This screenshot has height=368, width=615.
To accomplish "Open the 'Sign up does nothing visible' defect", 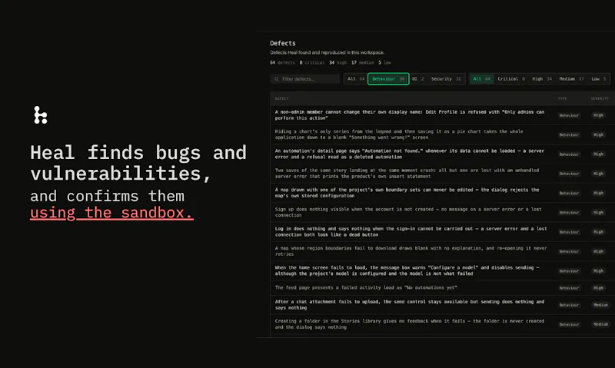I will [x=443, y=212].
